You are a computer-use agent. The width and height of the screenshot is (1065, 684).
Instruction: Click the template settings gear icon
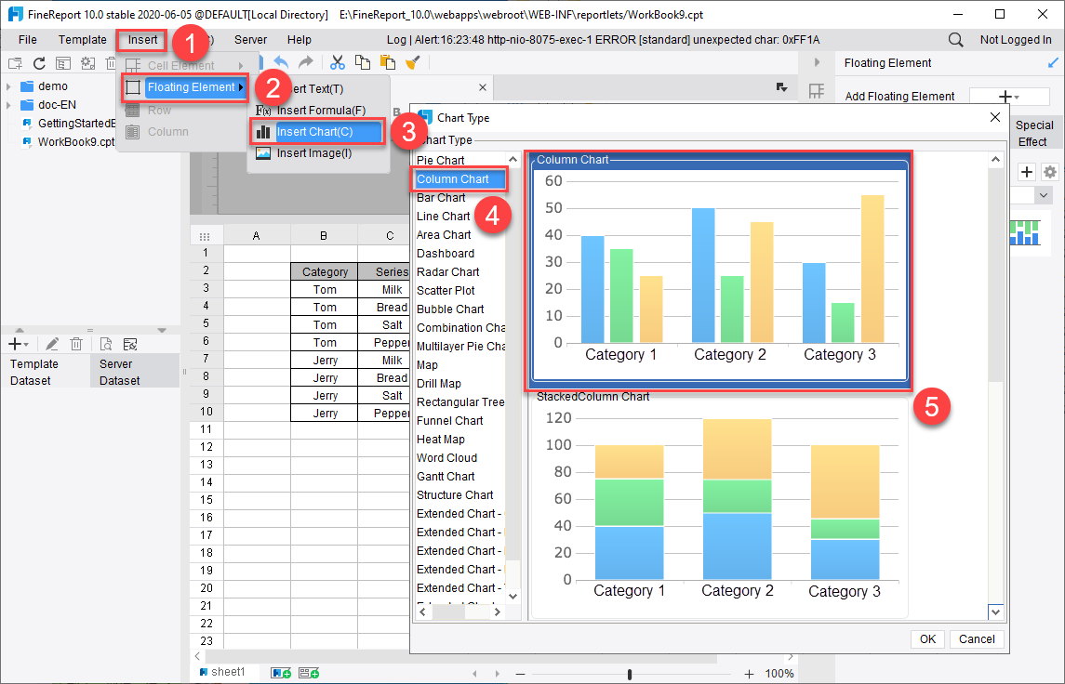87,62
